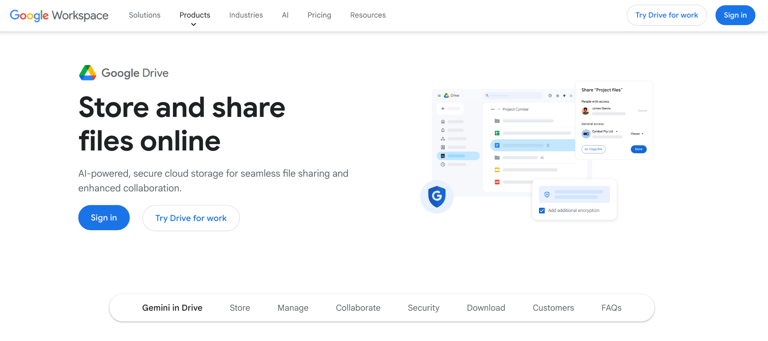Viewport: 768px width, 341px height.
Task: Go to the AI menu item
Action: pos(285,15)
